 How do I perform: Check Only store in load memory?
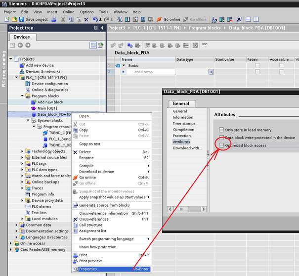[221, 130]
